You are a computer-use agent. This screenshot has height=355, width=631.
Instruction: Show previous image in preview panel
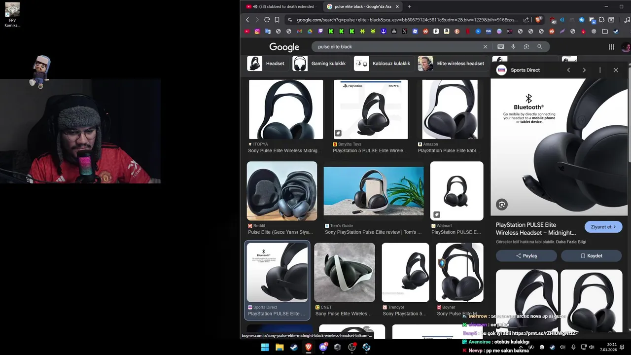pos(568,70)
